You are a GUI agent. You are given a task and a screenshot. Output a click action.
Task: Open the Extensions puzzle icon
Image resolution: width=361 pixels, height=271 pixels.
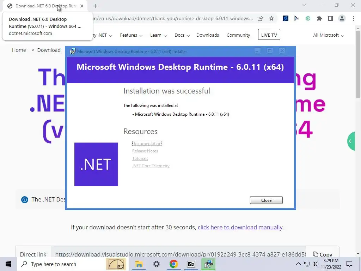pos(319,18)
